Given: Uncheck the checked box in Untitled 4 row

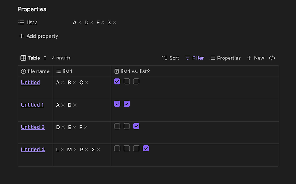Looking at the screenshot, I should point(146,148).
